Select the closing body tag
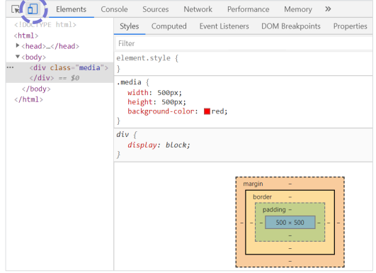This screenshot has width=376, height=273. click(36, 89)
